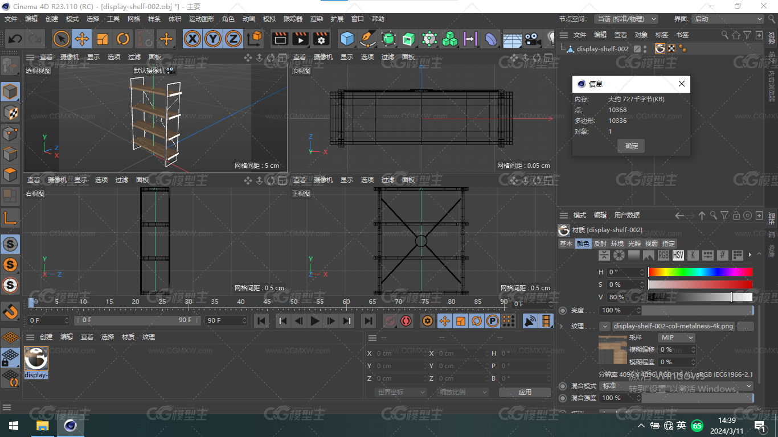The width and height of the screenshot is (778, 437).
Task: Click the hex # color mode icon
Action: [722, 255]
